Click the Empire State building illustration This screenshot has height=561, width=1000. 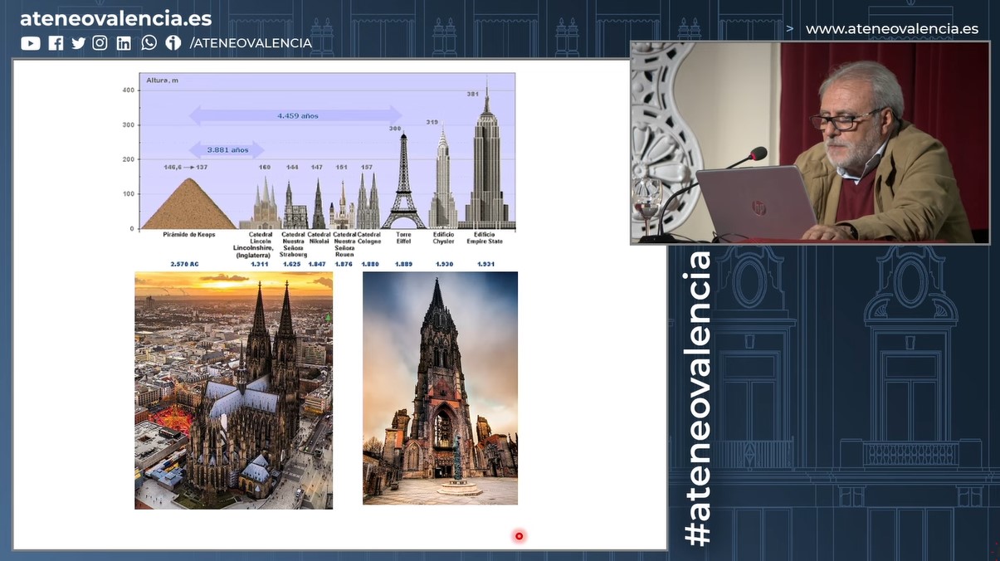coord(485,162)
